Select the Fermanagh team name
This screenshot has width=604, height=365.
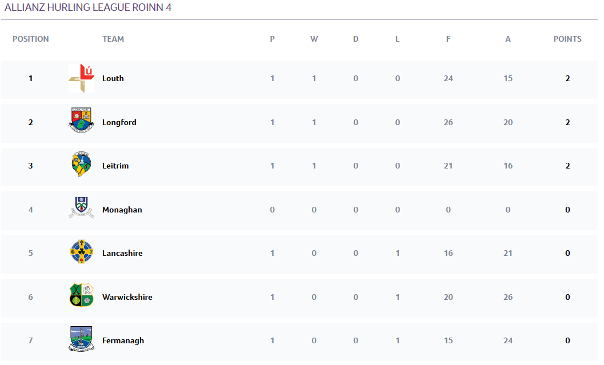click(x=123, y=341)
